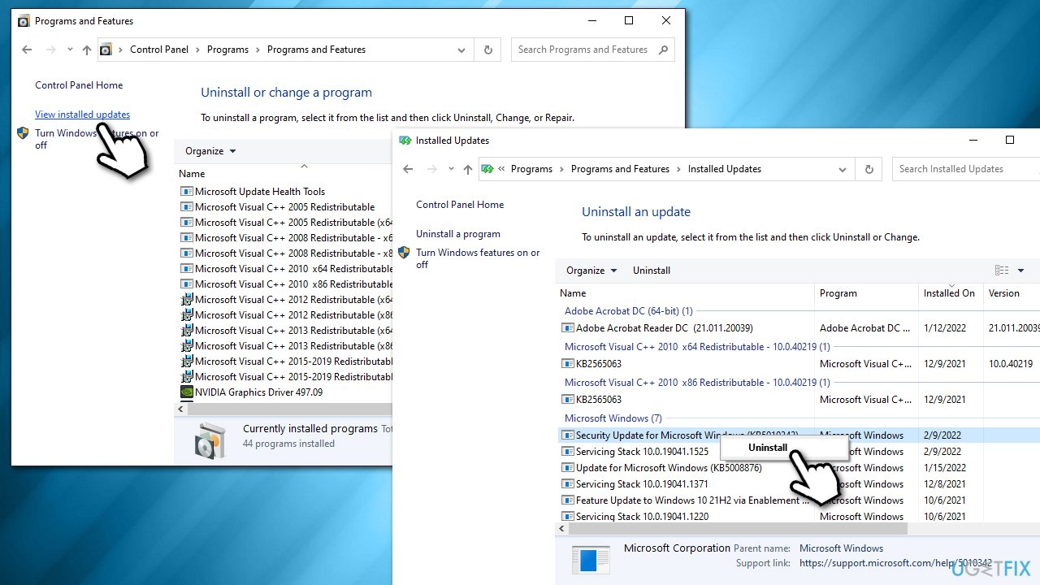Viewport: 1040px width, 585px height.
Task: Click the Installed Updates address bar folder icon
Action: click(x=487, y=169)
